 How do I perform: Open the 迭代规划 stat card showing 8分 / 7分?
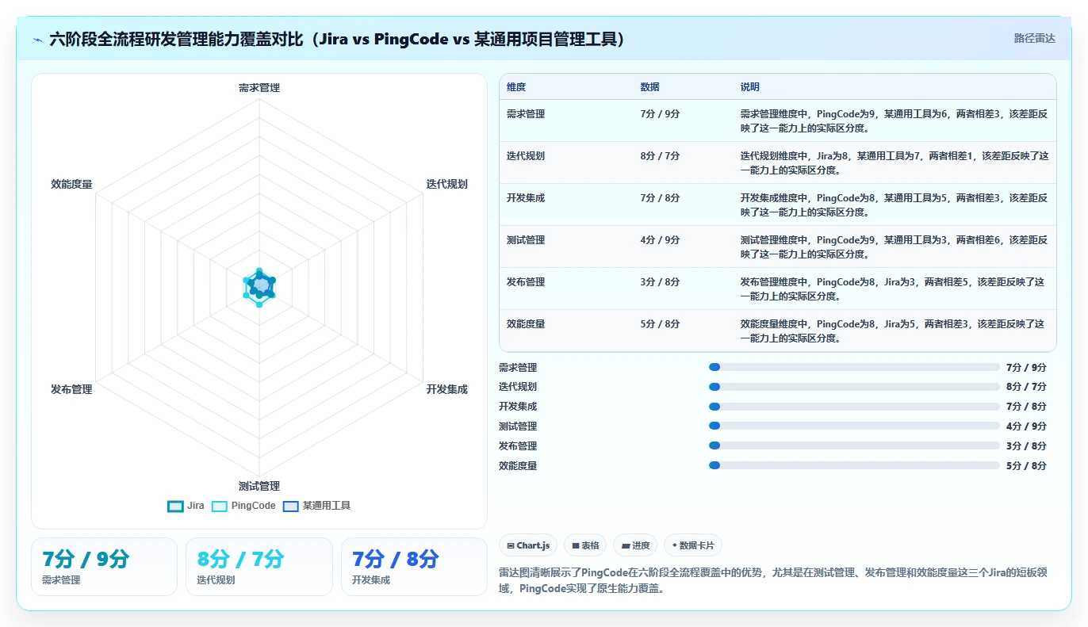[259, 567]
